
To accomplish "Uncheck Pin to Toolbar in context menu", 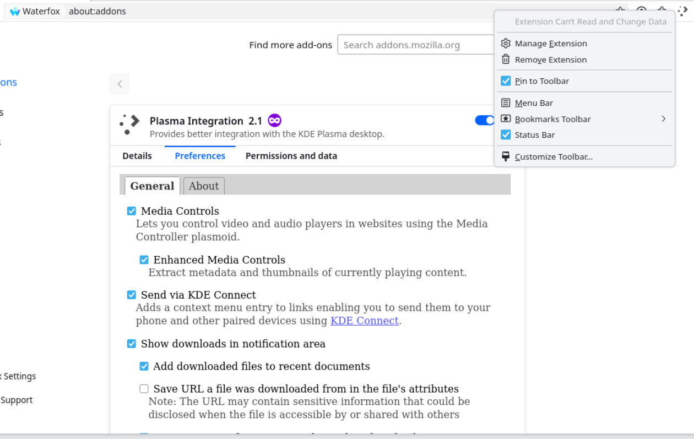I will click(x=506, y=81).
